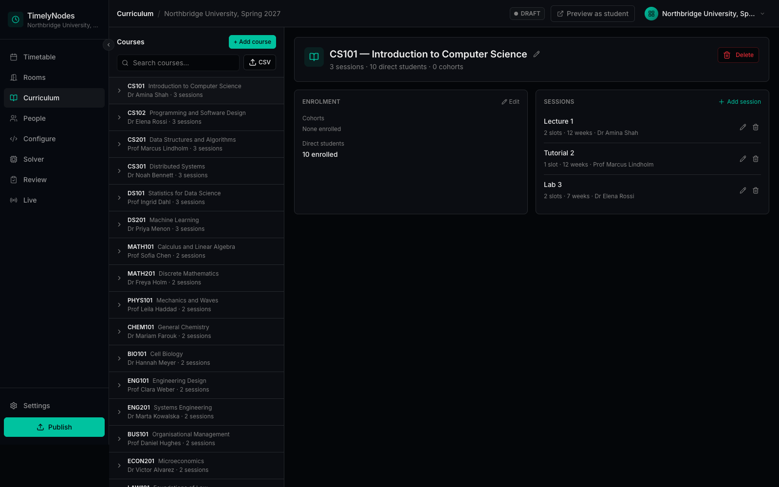Click Add session link

click(740, 102)
